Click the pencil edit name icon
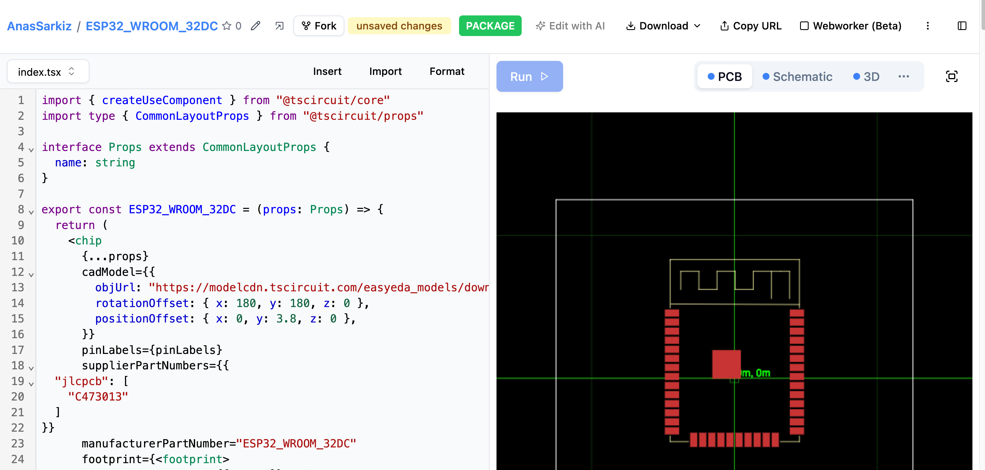Screen dimensions: 985x470 [256, 26]
